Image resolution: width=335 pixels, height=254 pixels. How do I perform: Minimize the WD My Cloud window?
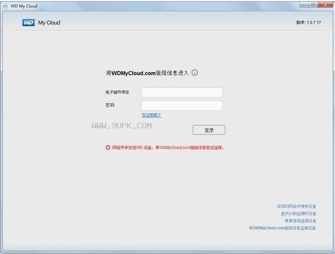pos(304,4)
